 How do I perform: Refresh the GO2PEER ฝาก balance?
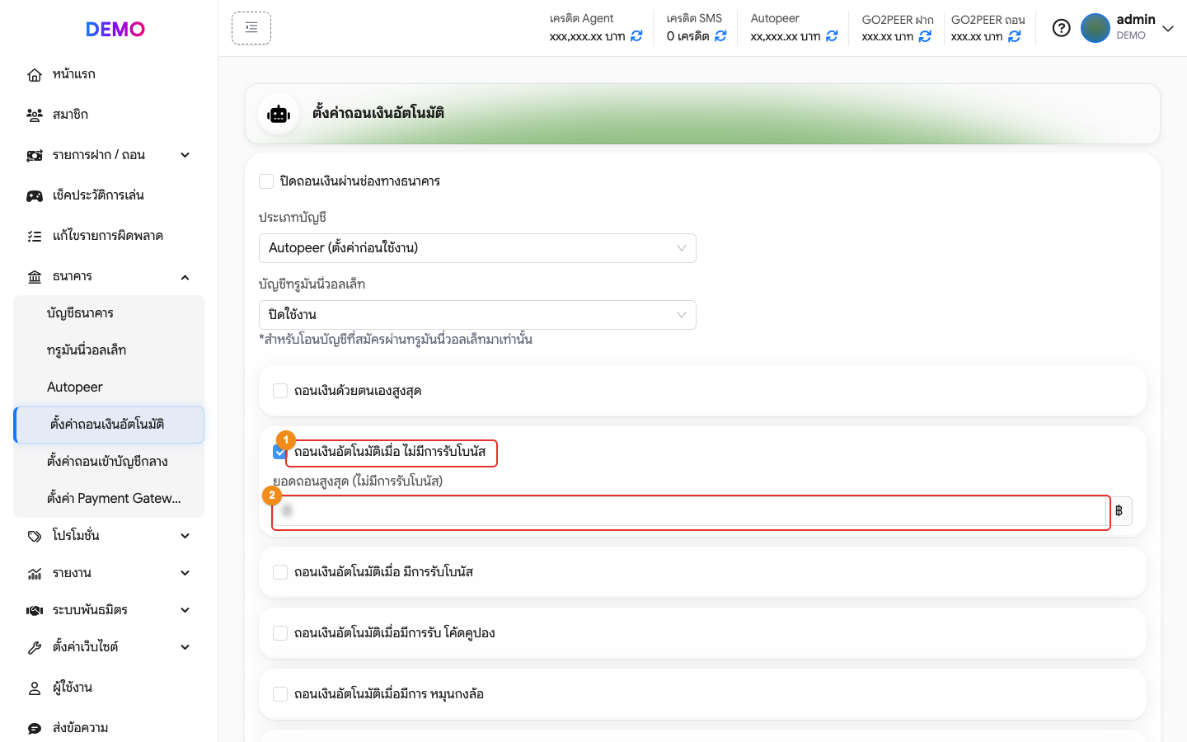tap(925, 36)
